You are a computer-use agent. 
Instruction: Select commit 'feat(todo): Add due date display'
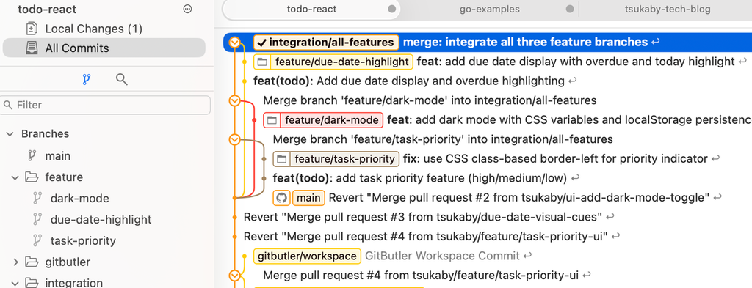tap(408, 81)
